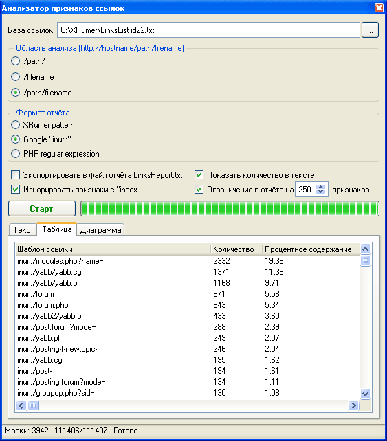Viewport: 387px width, 441px height.
Task: Toggle ignore index. features checkbox
Action: click(x=16, y=190)
